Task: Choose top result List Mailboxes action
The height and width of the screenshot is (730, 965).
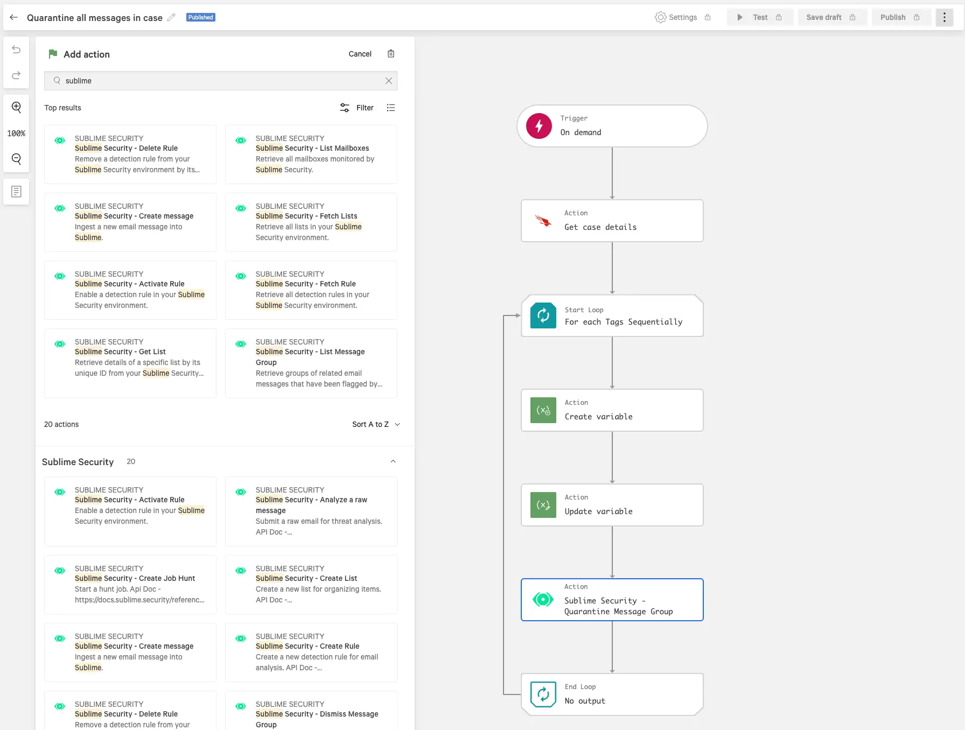Action: [311, 155]
